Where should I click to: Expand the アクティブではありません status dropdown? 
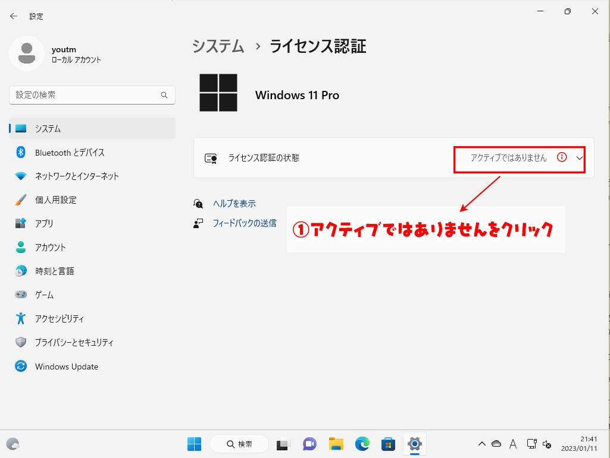tap(578, 158)
